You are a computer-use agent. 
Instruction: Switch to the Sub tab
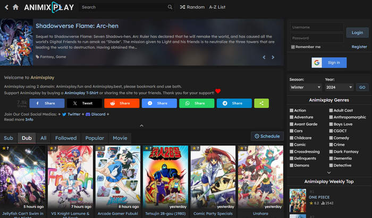9,138
